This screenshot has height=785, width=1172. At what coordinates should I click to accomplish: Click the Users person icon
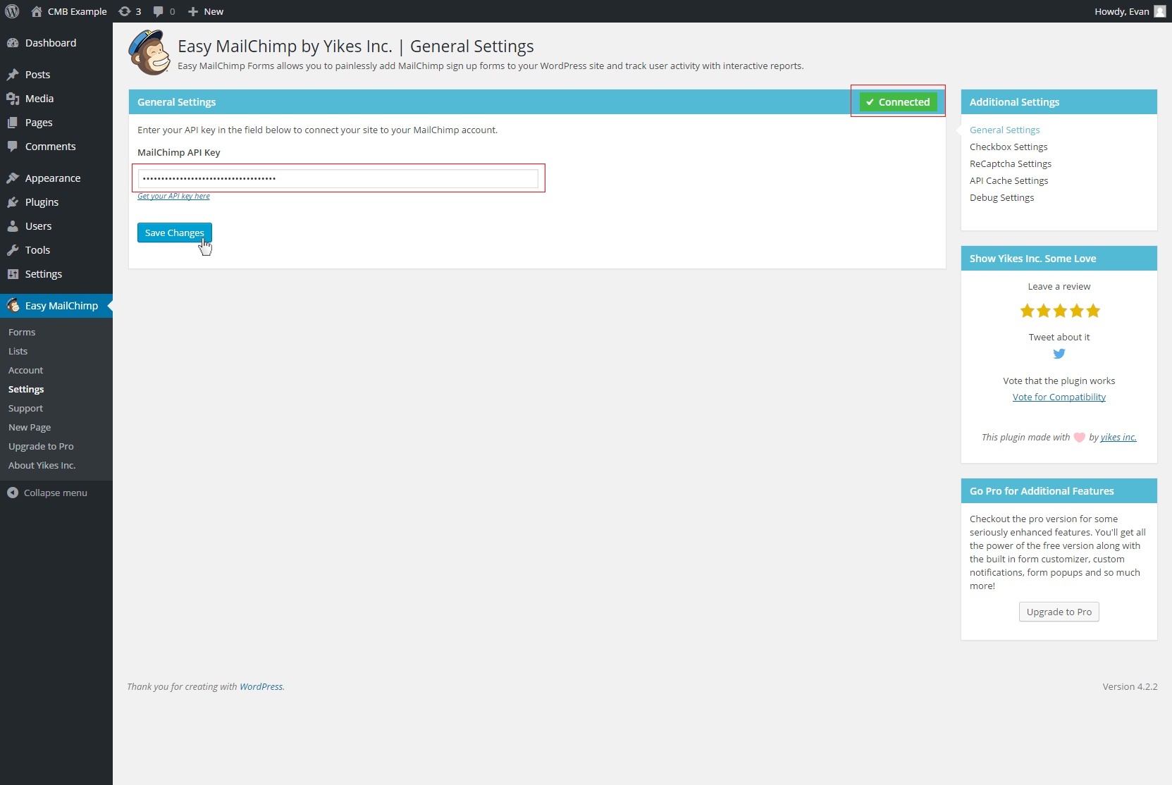[13, 226]
